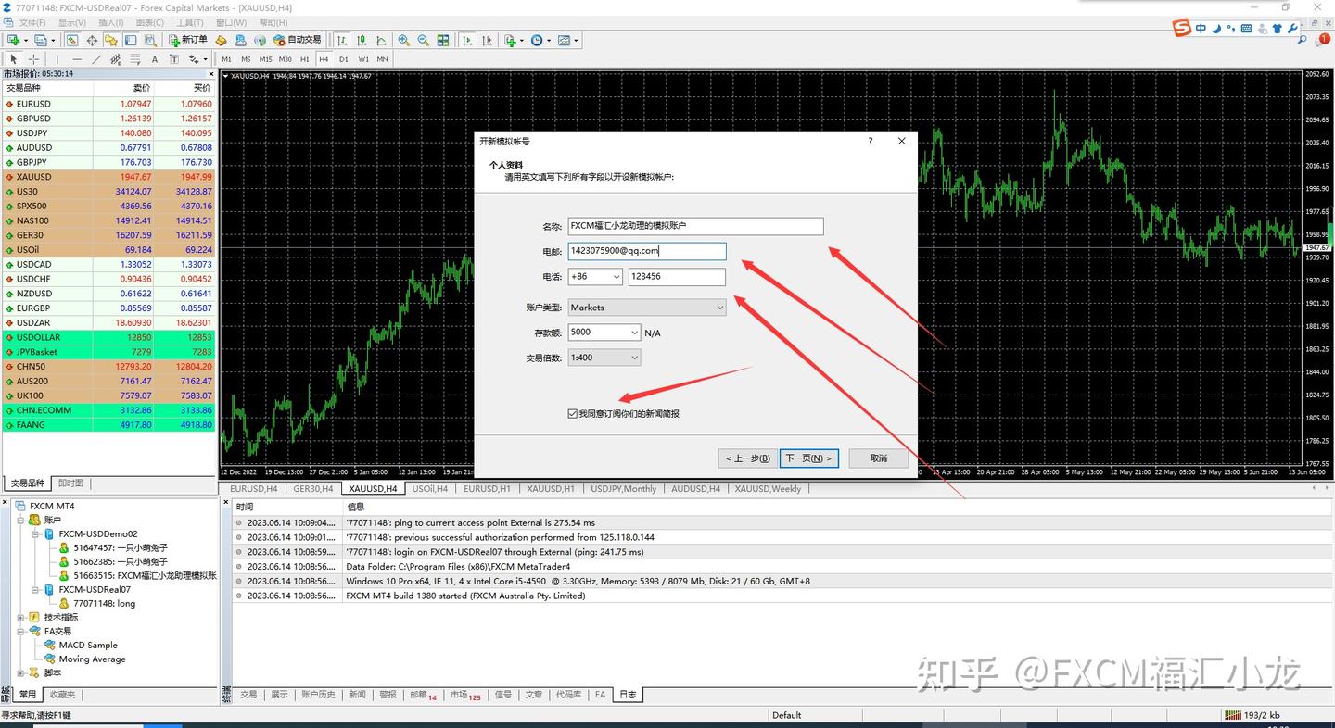Image resolution: width=1335 pixels, height=728 pixels.
Task: Open the +86 country code dropdown
Action: [595, 277]
